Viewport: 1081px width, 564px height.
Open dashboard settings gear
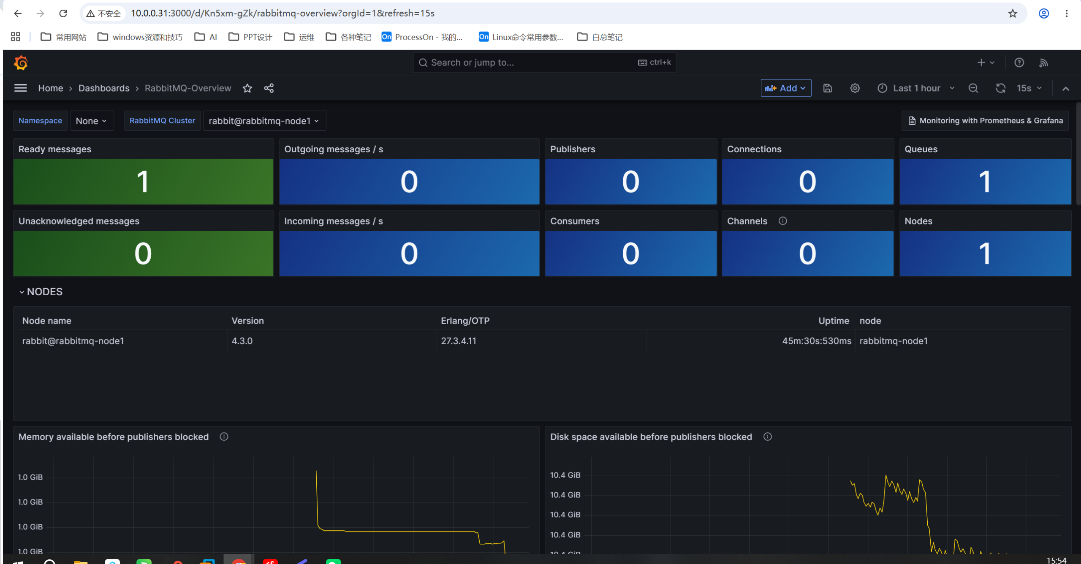click(855, 88)
